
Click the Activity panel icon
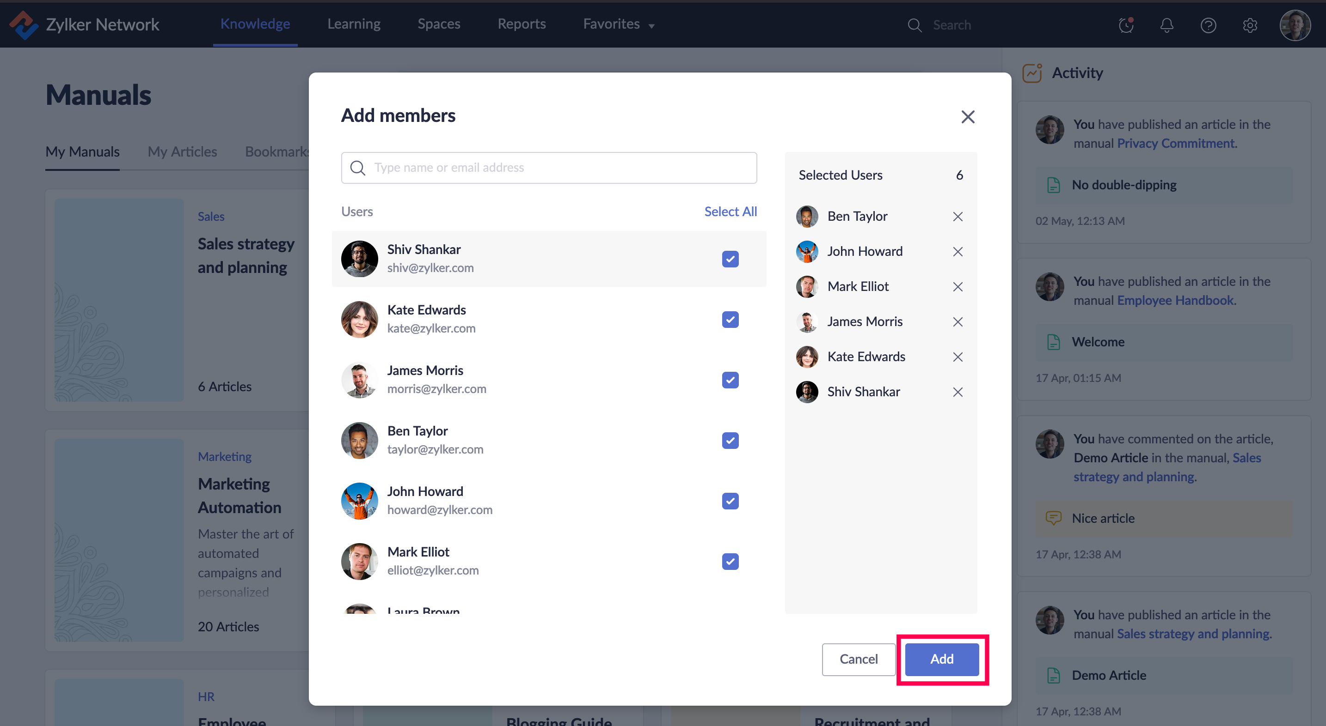click(1032, 73)
